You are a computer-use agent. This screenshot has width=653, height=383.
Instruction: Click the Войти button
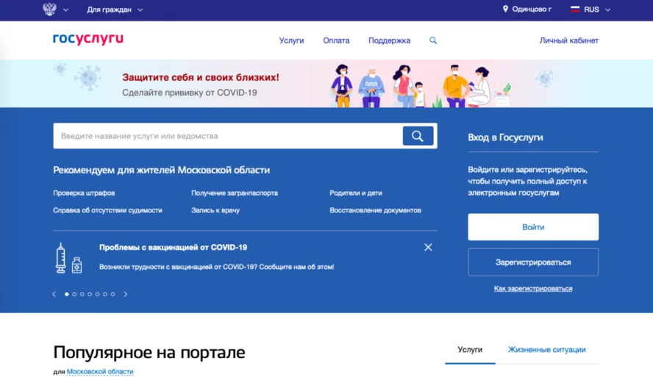pyautogui.click(x=533, y=227)
